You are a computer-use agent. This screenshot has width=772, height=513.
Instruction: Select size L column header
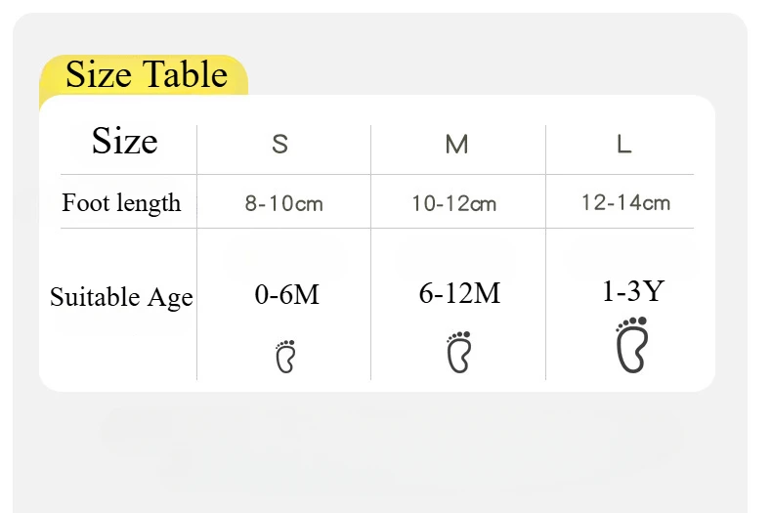(623, 145)
